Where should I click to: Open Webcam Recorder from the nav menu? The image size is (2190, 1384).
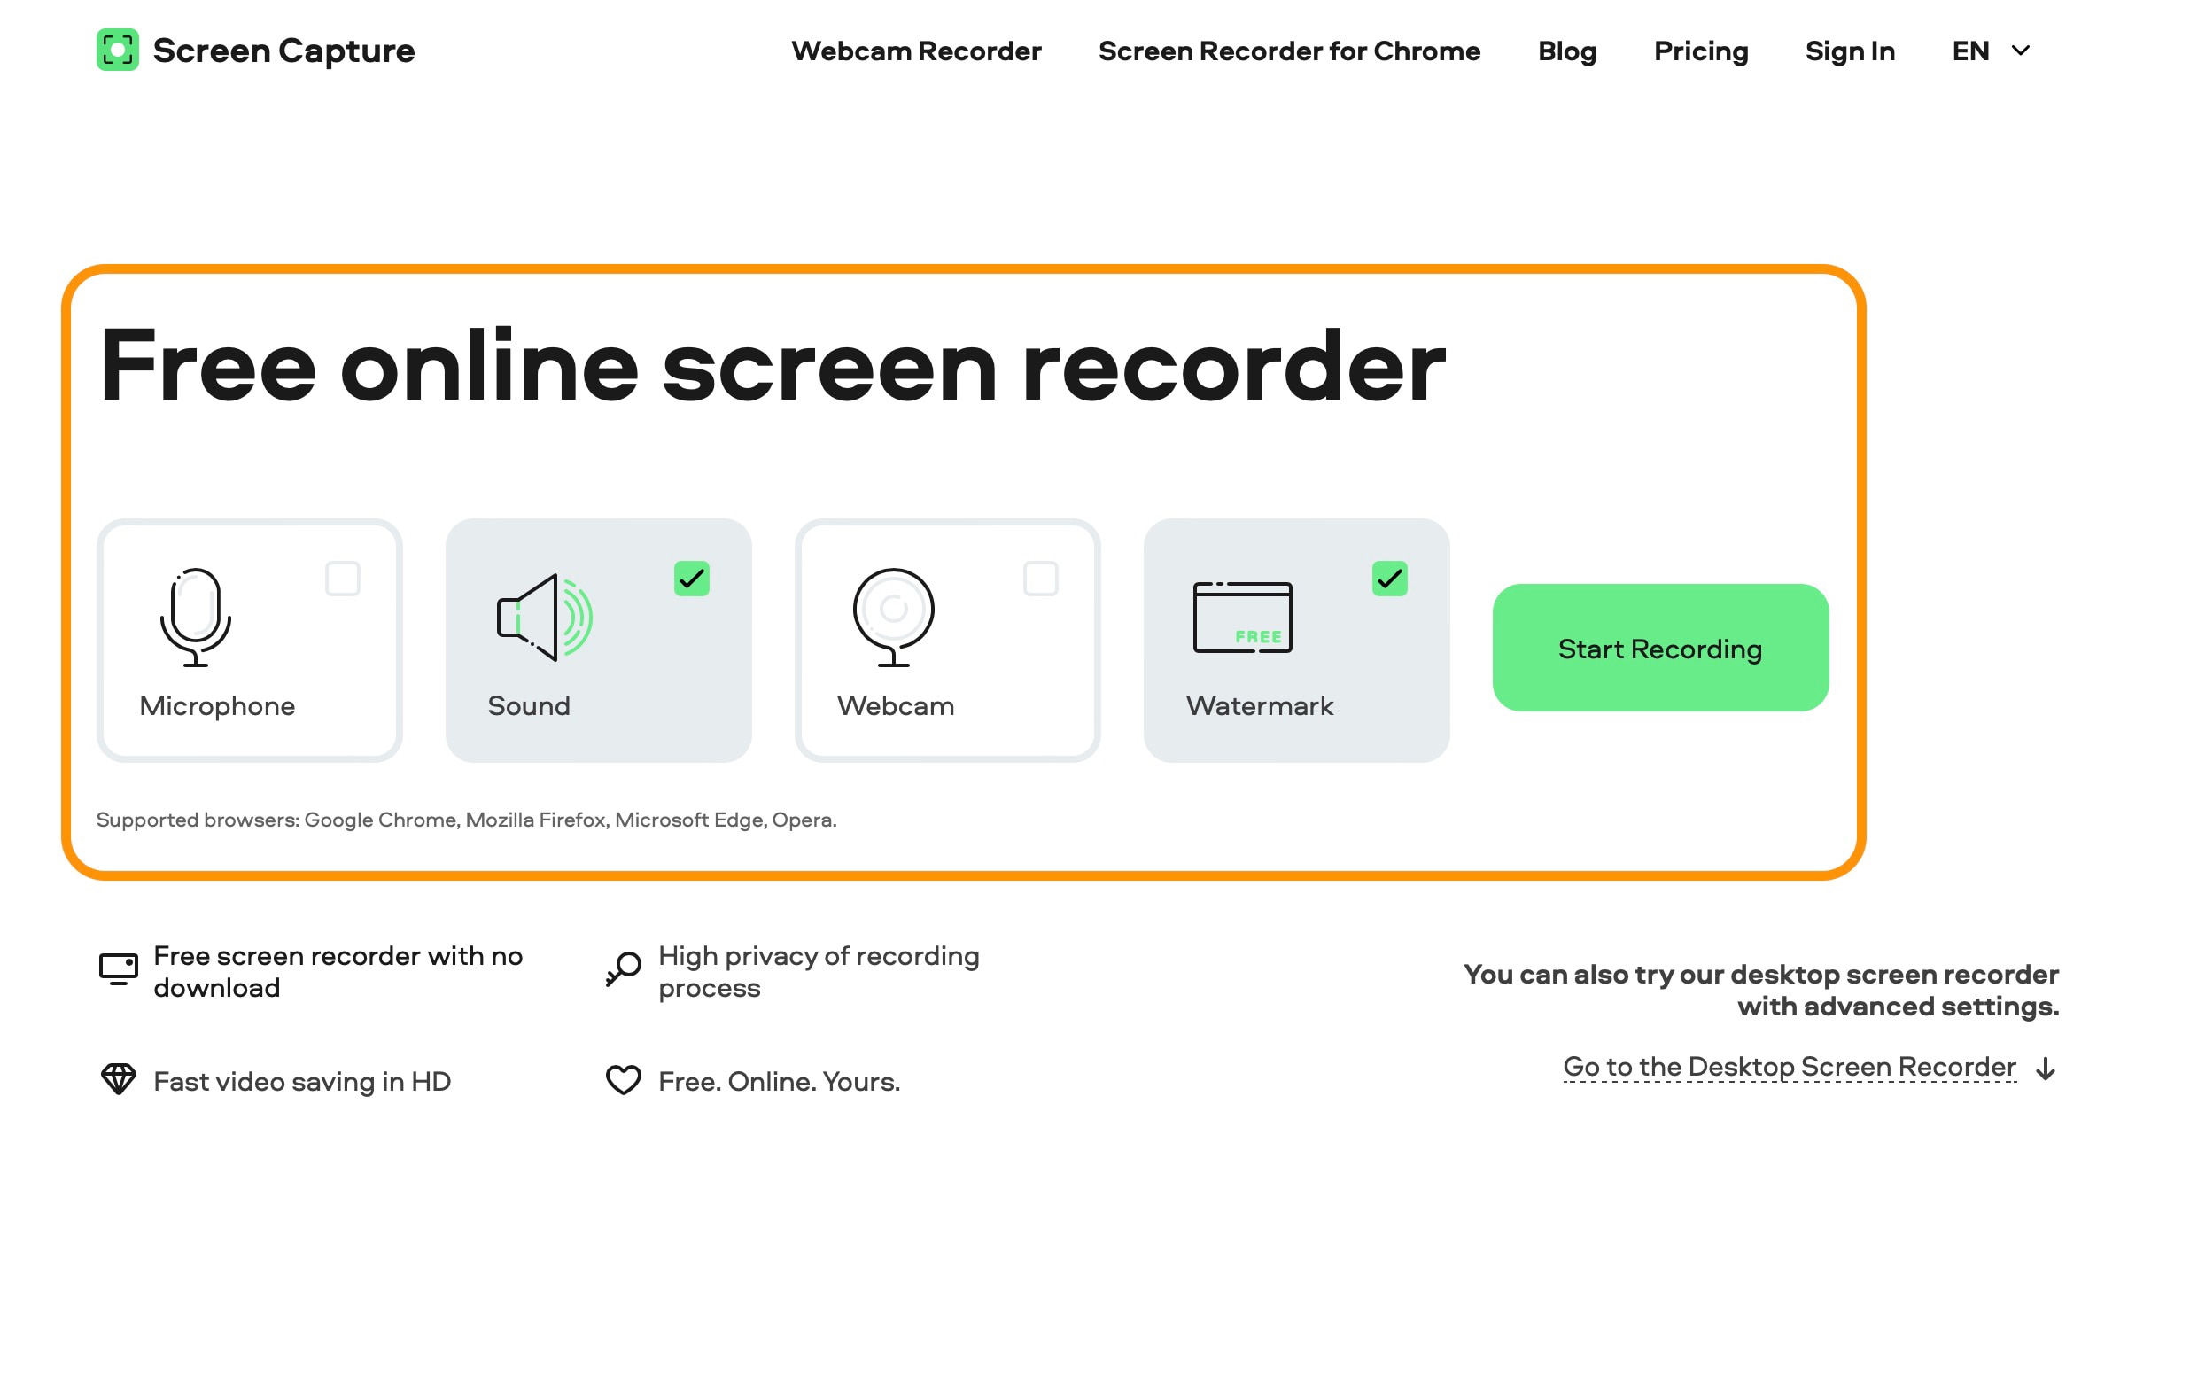[x=916, y=51]
